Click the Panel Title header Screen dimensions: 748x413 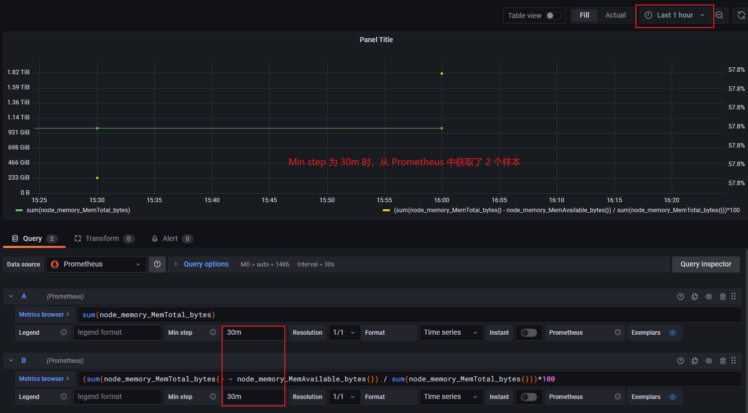(x=376, y=40)
